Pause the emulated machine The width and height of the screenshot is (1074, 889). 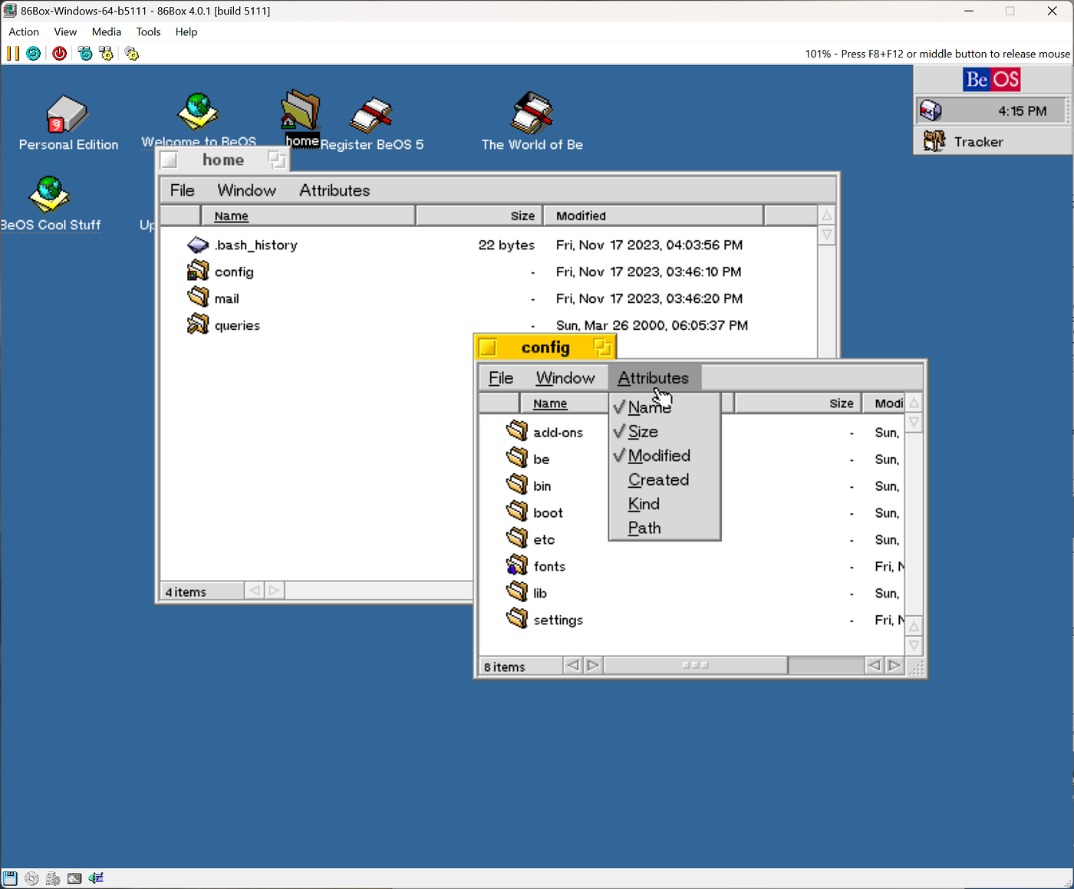13,53
